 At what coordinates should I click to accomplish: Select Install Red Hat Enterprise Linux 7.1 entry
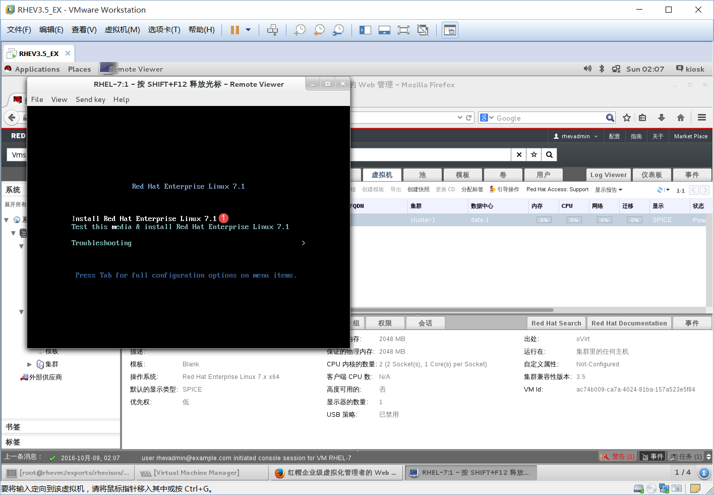point(144,218)
